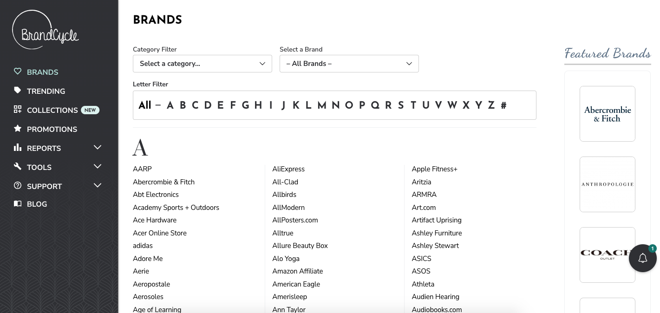Open the All Brands dropdown
The width and height of the screenshot is (660, 313).
pyautogui.click(x=349, y=64)
